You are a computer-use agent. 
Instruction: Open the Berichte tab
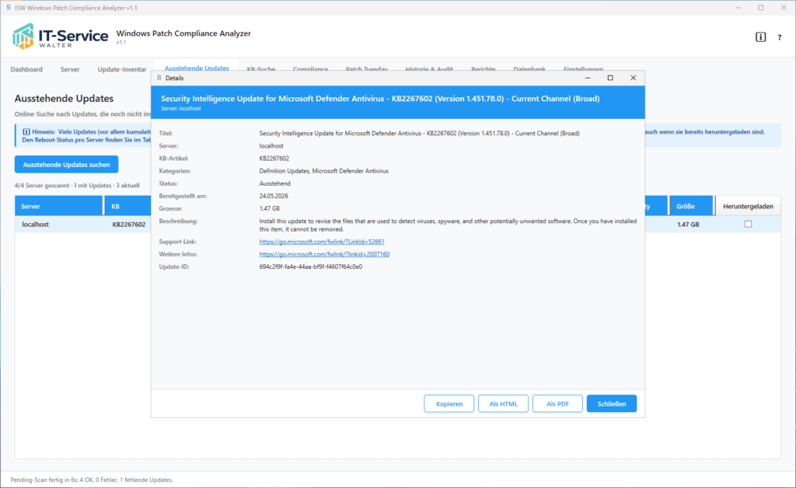pyautogui.click(x=483, y=69)
